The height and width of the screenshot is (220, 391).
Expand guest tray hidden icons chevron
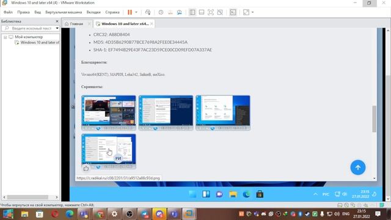(x=315, y=194)
